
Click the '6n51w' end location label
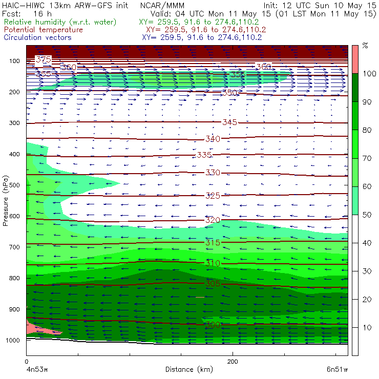pyautogui.click(x=337, y=370)
